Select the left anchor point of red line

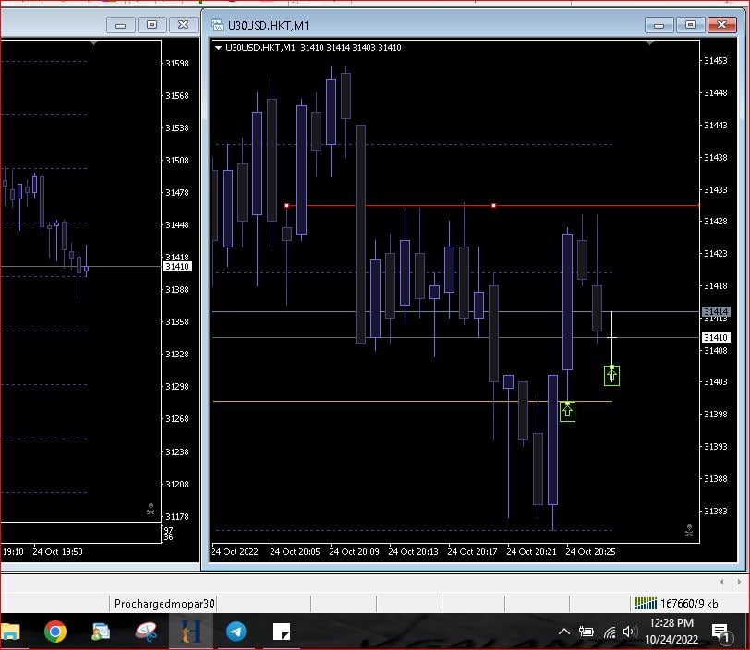287,205
